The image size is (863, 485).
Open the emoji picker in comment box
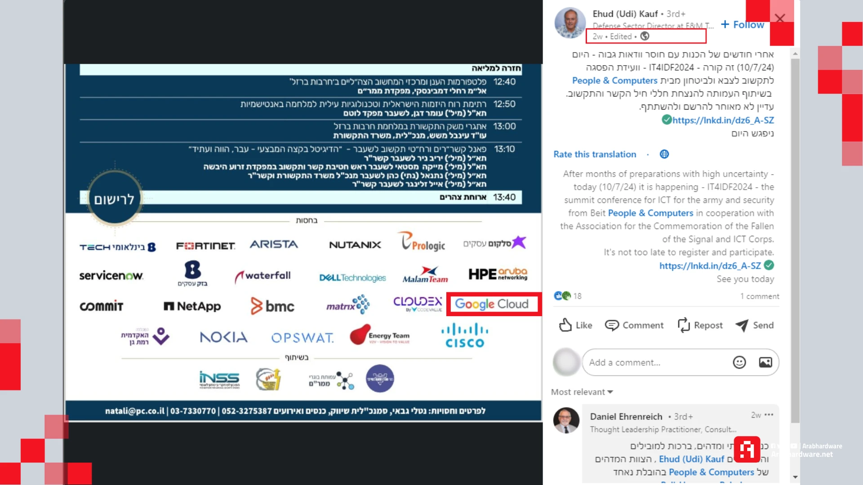pyautogui.click(x=739, y=362)
